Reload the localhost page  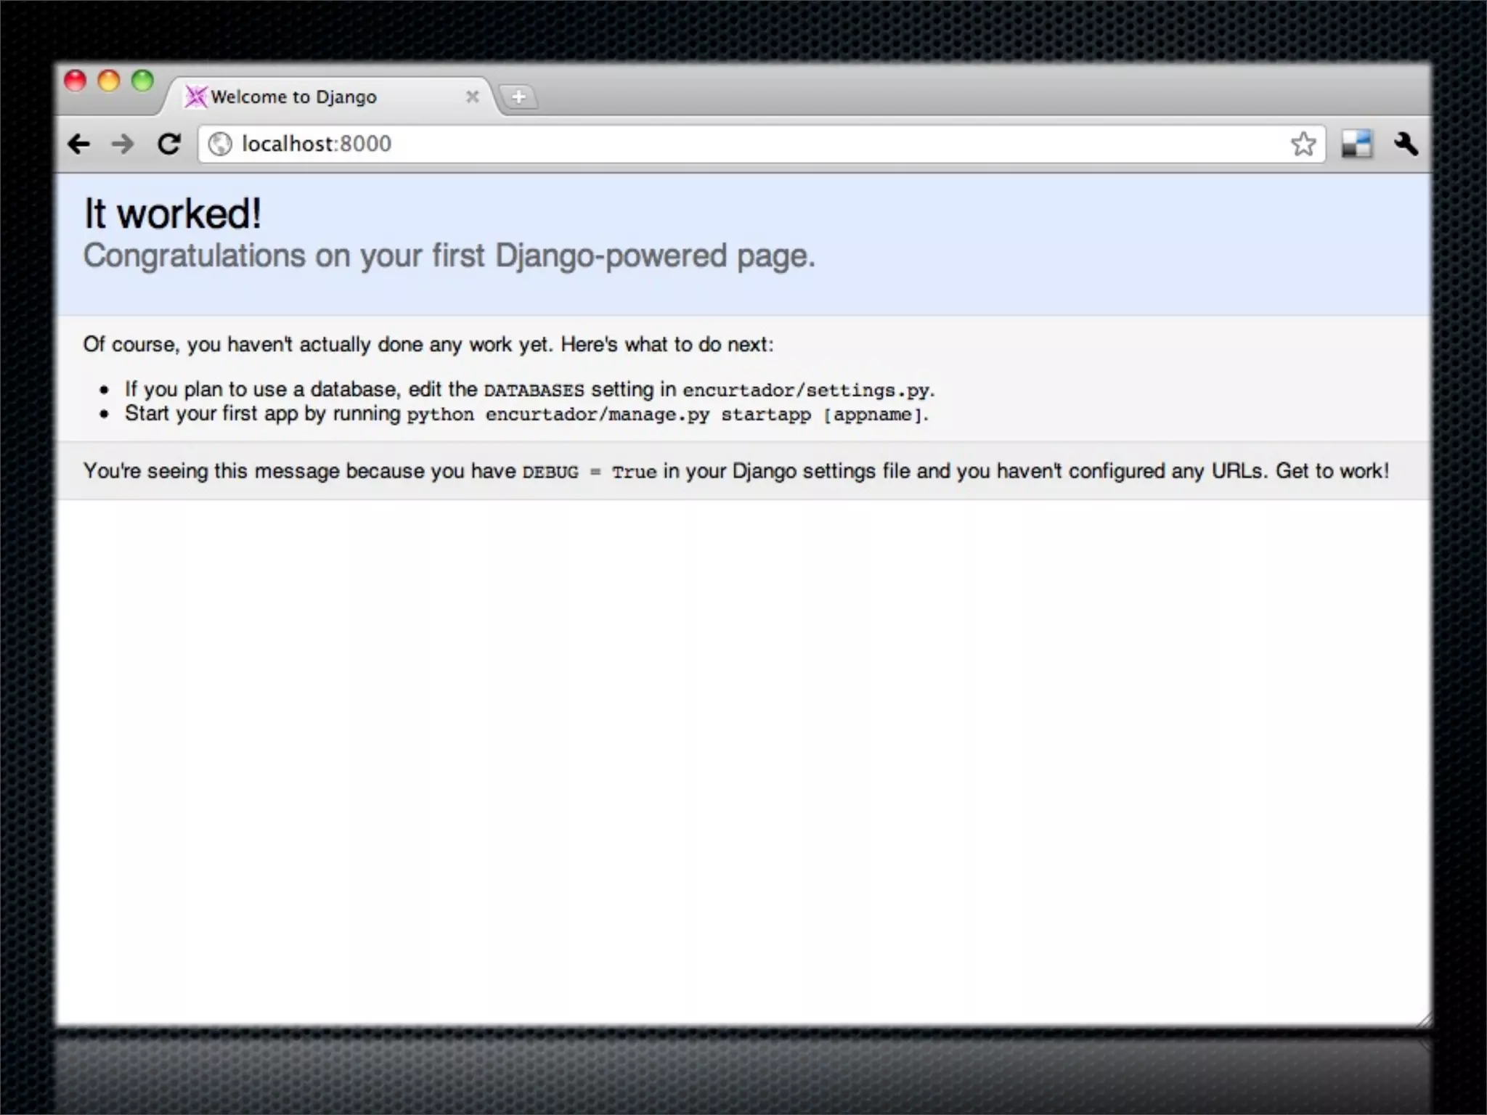[169, 144]
